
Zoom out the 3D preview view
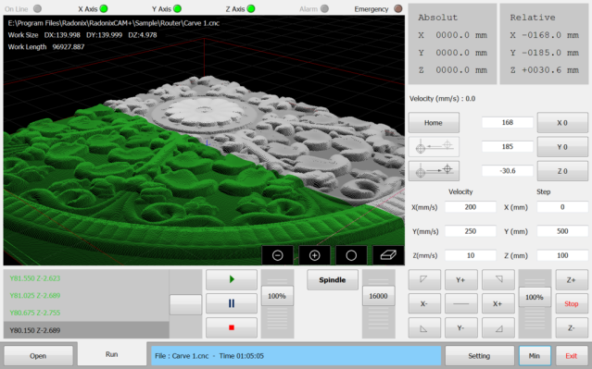click(278, 255)
